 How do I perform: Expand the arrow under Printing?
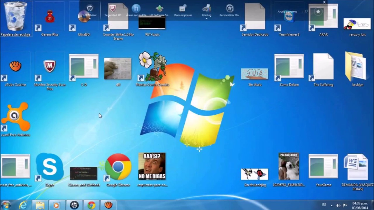pos(206,18)
